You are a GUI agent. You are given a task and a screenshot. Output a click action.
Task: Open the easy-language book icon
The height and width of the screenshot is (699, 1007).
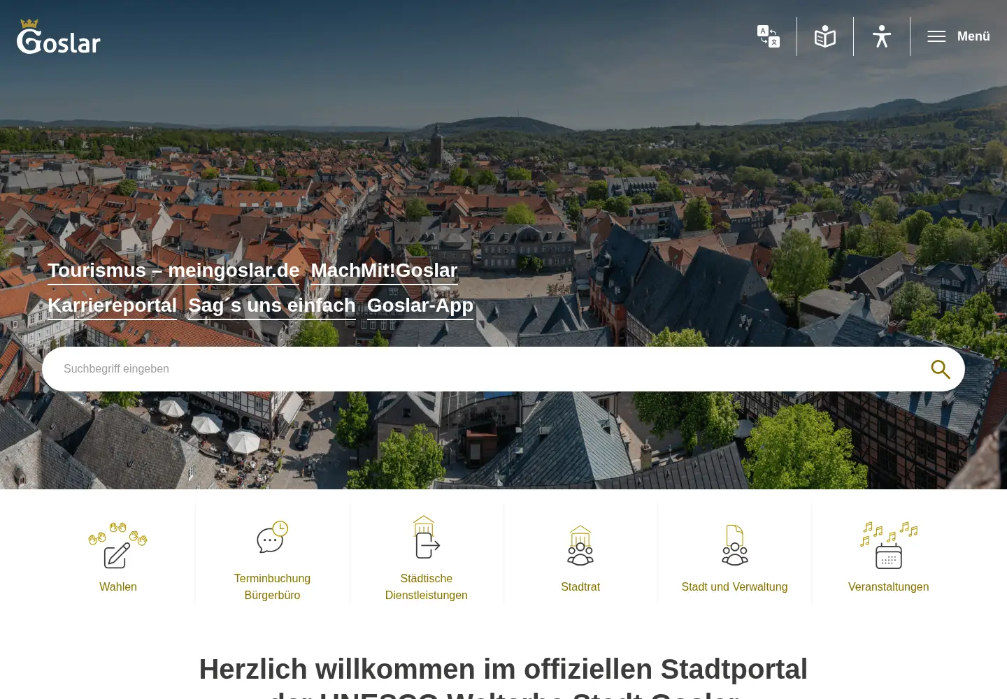825,36
